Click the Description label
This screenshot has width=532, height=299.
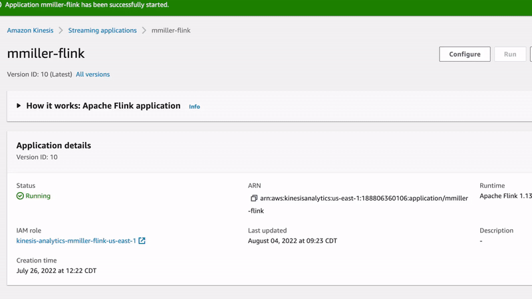click(x=496, y=231)
